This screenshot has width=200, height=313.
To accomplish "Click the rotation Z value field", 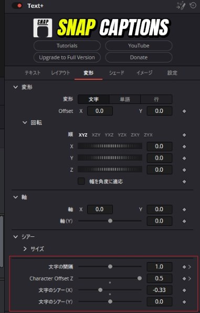I will point(160,170).
